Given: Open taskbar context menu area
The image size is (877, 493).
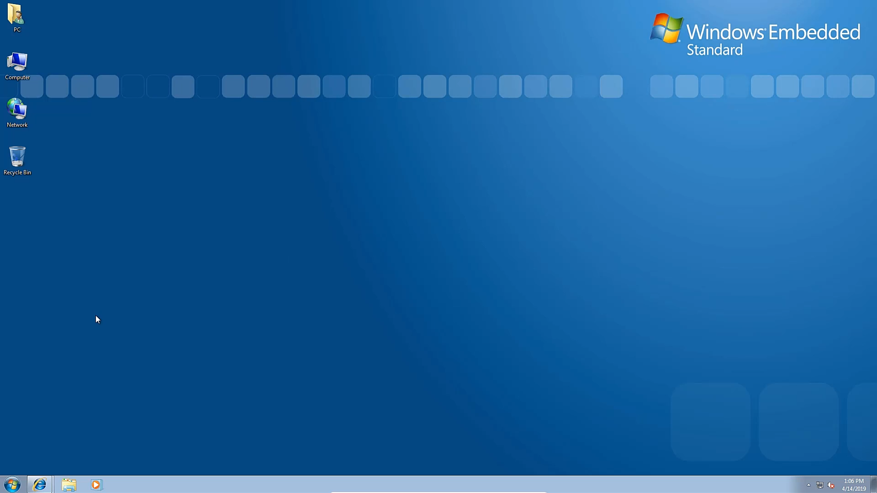Looking at the screenshot, I should click(x=438, y=485).
